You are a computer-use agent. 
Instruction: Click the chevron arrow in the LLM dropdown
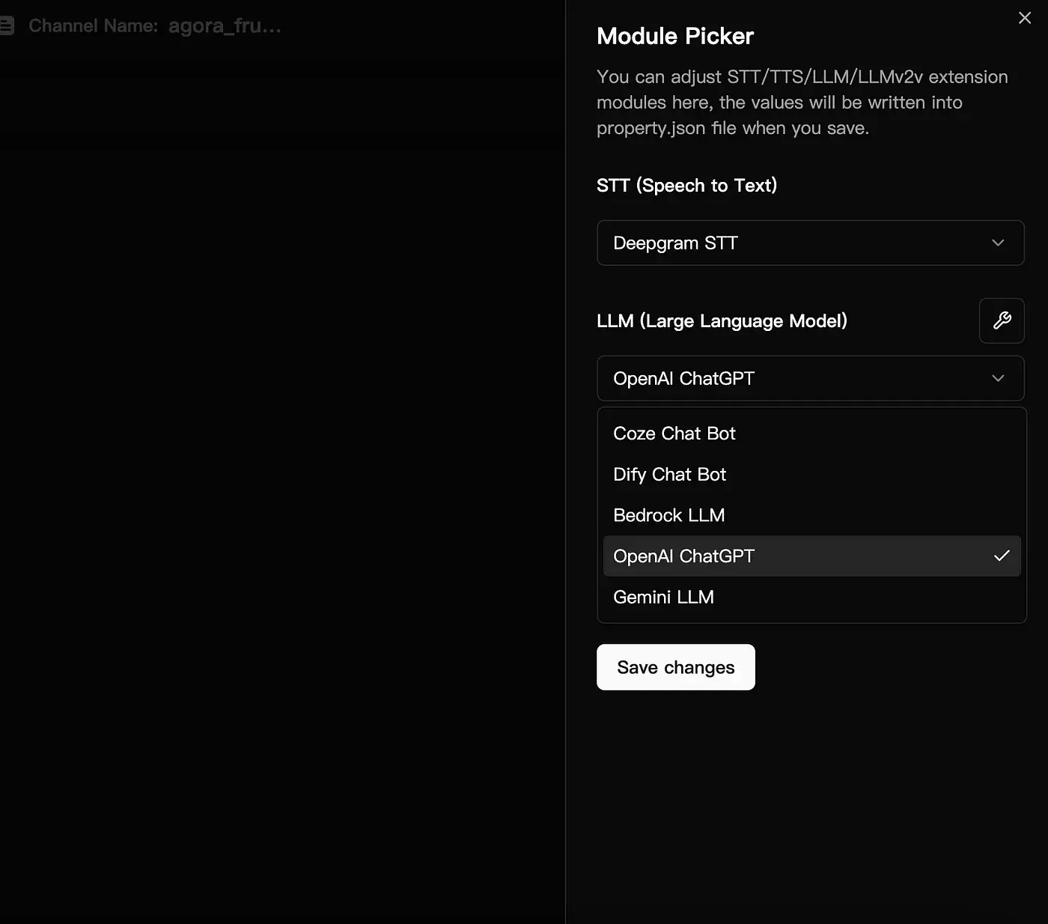(998, 378)
